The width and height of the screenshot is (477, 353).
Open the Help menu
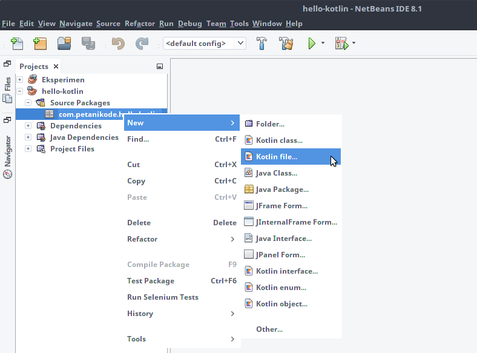click(x=294, y=24)
